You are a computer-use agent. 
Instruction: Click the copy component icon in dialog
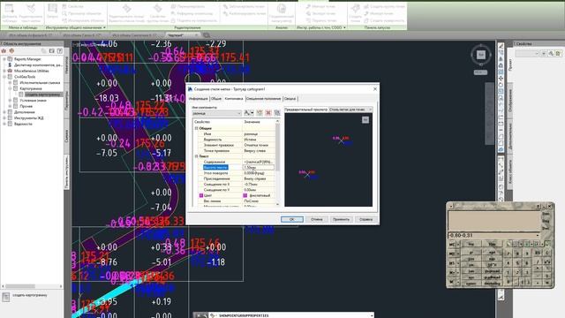pos(260,113)
